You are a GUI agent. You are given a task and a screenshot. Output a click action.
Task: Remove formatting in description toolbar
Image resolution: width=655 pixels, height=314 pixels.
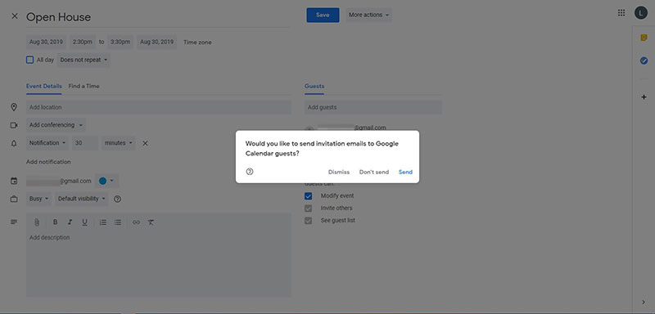point(151,222)
